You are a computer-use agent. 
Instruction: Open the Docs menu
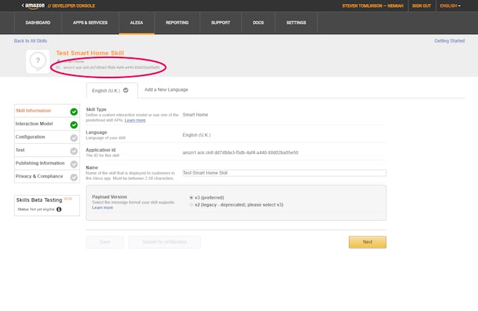[x=258, y=23]
